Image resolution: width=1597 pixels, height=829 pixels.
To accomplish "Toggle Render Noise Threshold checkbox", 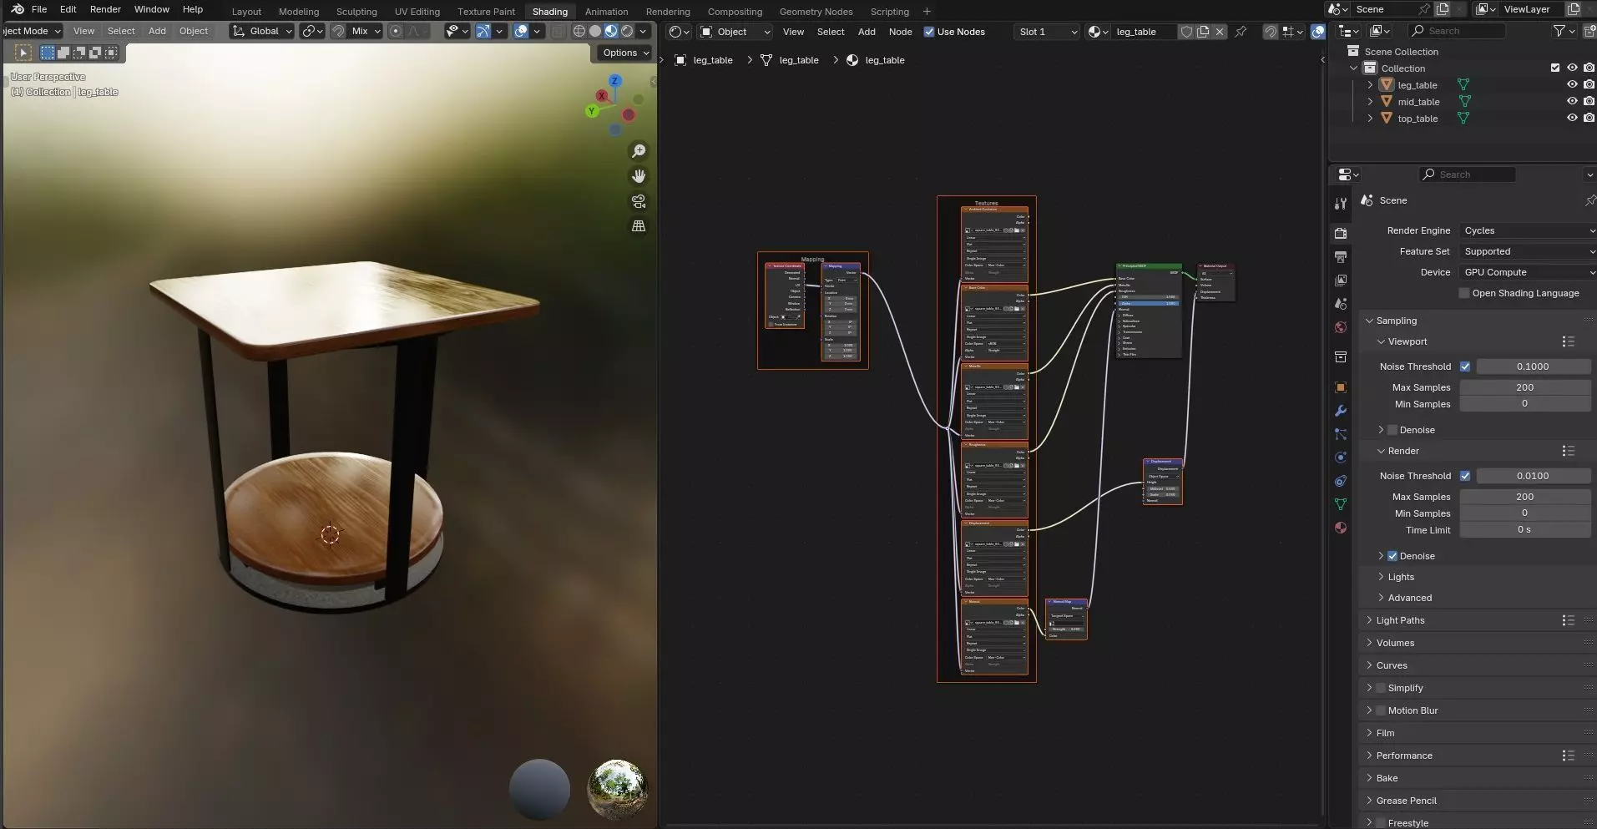I will [1465, 476].
